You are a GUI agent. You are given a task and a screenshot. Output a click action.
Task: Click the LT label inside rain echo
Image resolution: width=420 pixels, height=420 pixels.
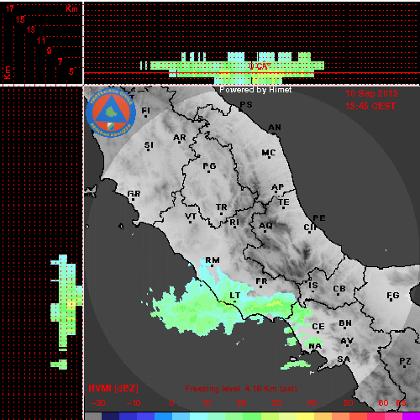(x=234, y=296)
